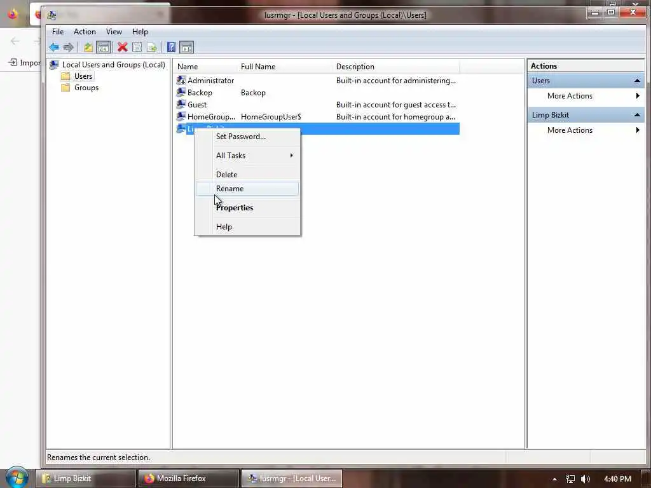Click the Properties toolbar icon
Screen dimensions: 651x488
pyautogui.click(x=137, y=47)
